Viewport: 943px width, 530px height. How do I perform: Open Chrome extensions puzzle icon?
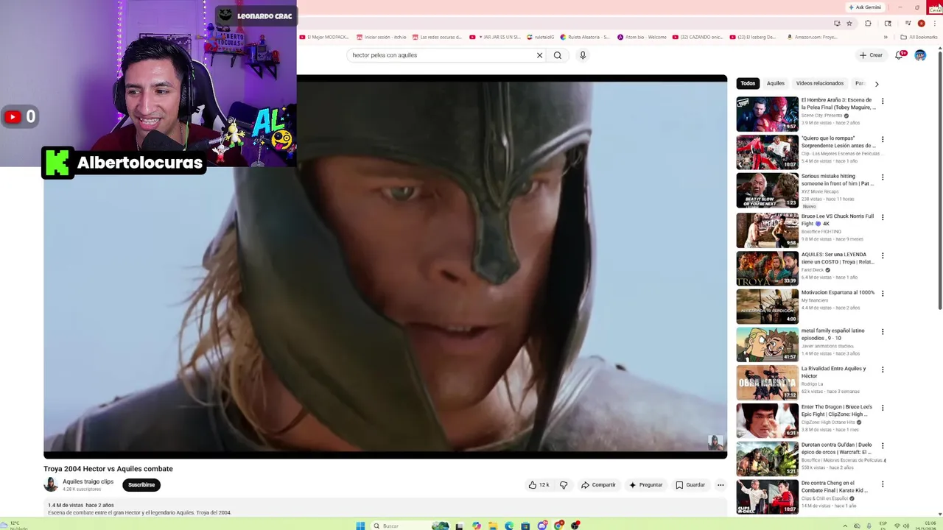[868, 24]
